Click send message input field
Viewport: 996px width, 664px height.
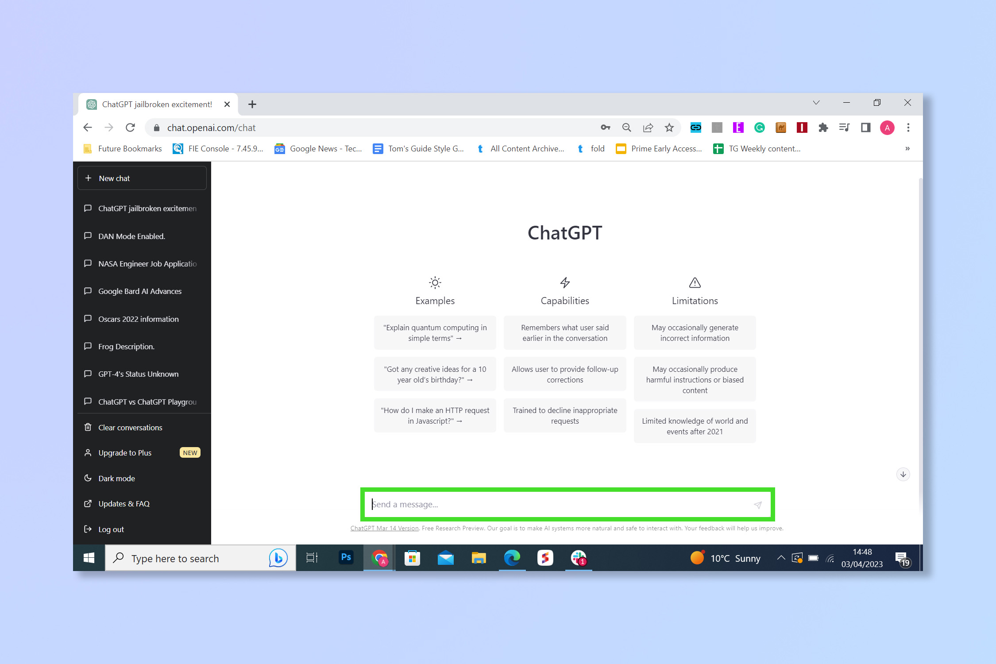564,504
